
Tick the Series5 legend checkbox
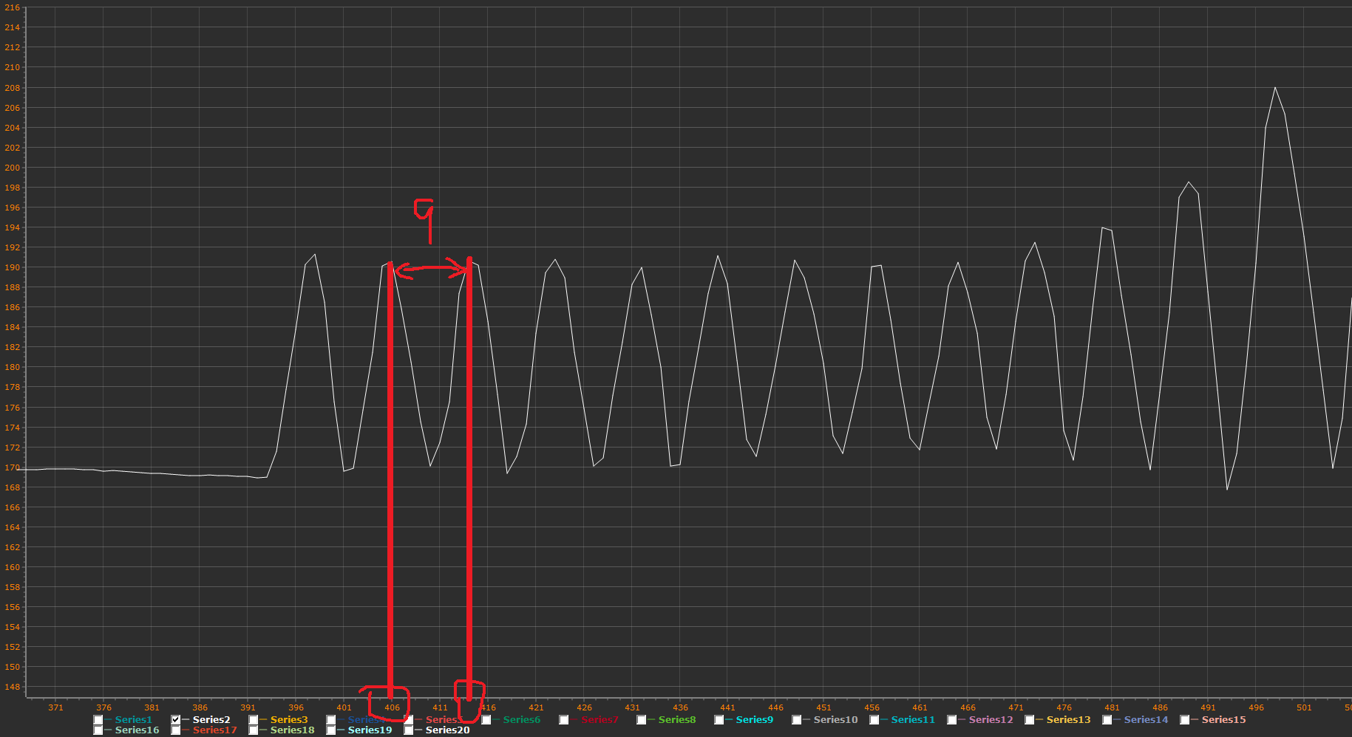point(409,720)
